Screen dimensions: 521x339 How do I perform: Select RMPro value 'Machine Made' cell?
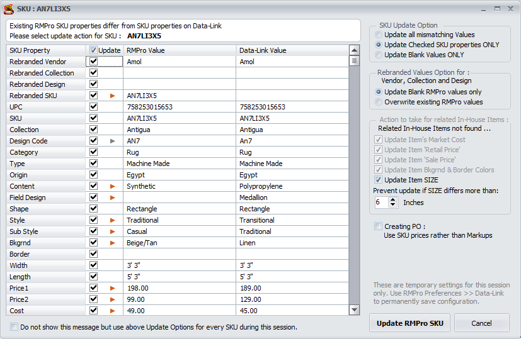pyautogui.click(x=180, y=164)
